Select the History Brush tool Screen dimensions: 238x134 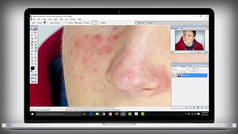click(x=35, y=45)
